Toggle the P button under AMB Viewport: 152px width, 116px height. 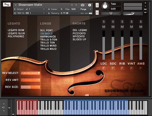coord(141,68)
